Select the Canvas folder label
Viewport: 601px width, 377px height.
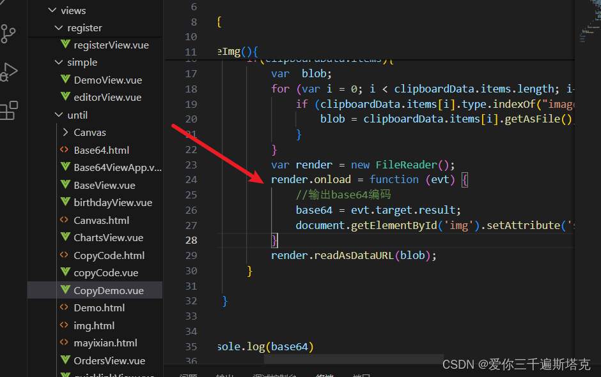90,133
